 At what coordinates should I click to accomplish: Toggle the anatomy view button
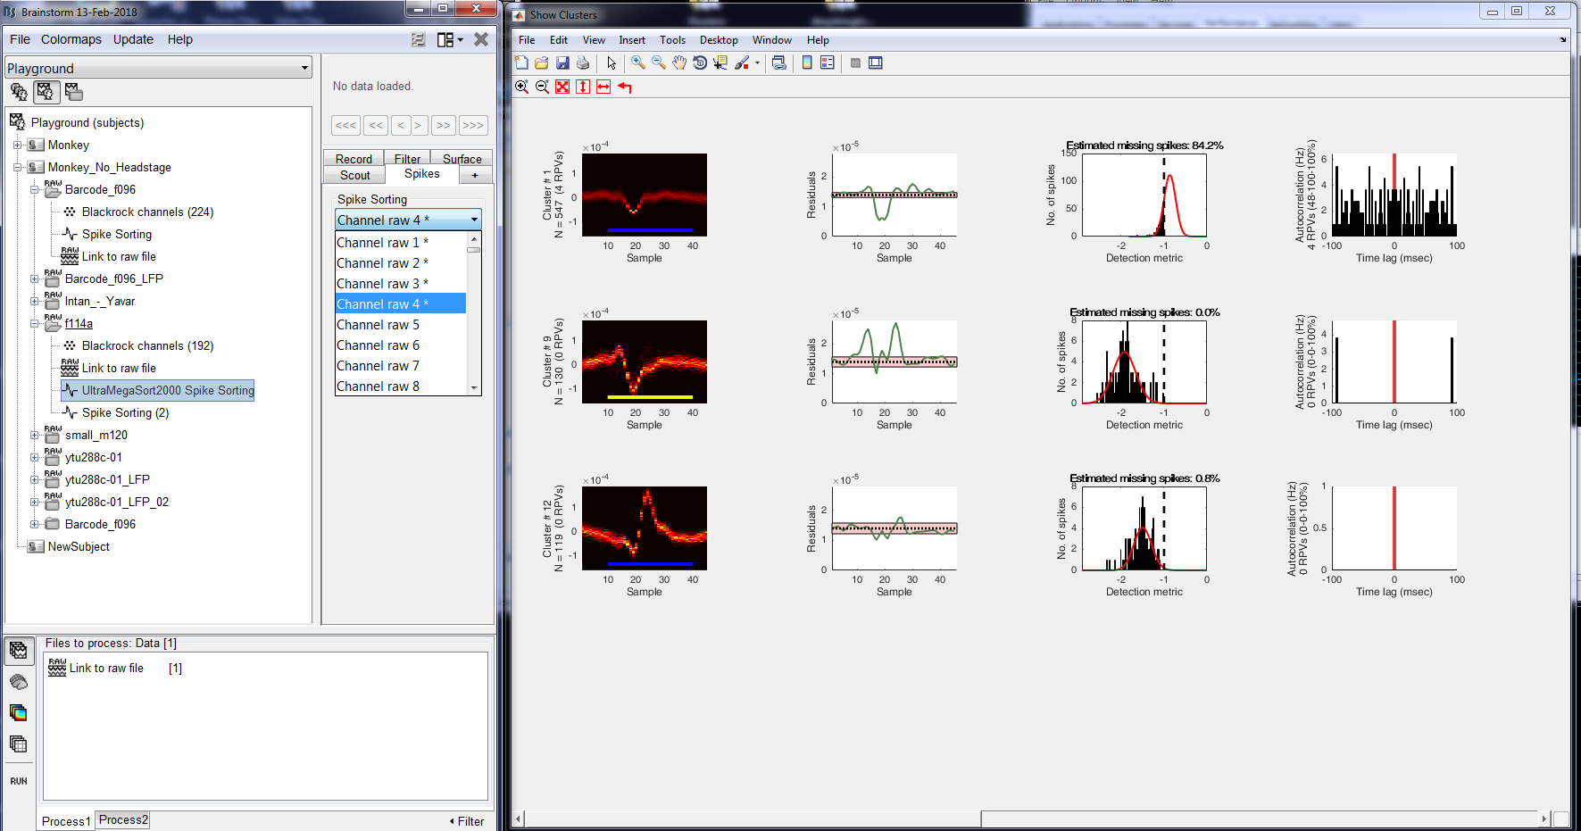click(x=19, y=91)
